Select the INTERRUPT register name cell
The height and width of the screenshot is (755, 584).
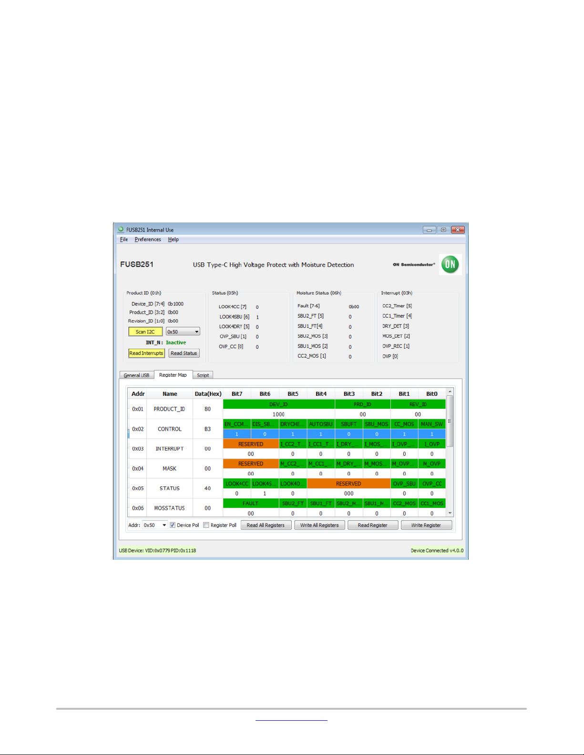(x=169, y=449)
